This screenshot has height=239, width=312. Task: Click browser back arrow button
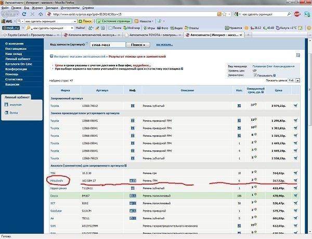coord(6,14)
